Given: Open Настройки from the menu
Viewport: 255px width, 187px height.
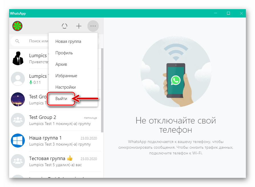Looking at the screenshot, I should [73, 87].
